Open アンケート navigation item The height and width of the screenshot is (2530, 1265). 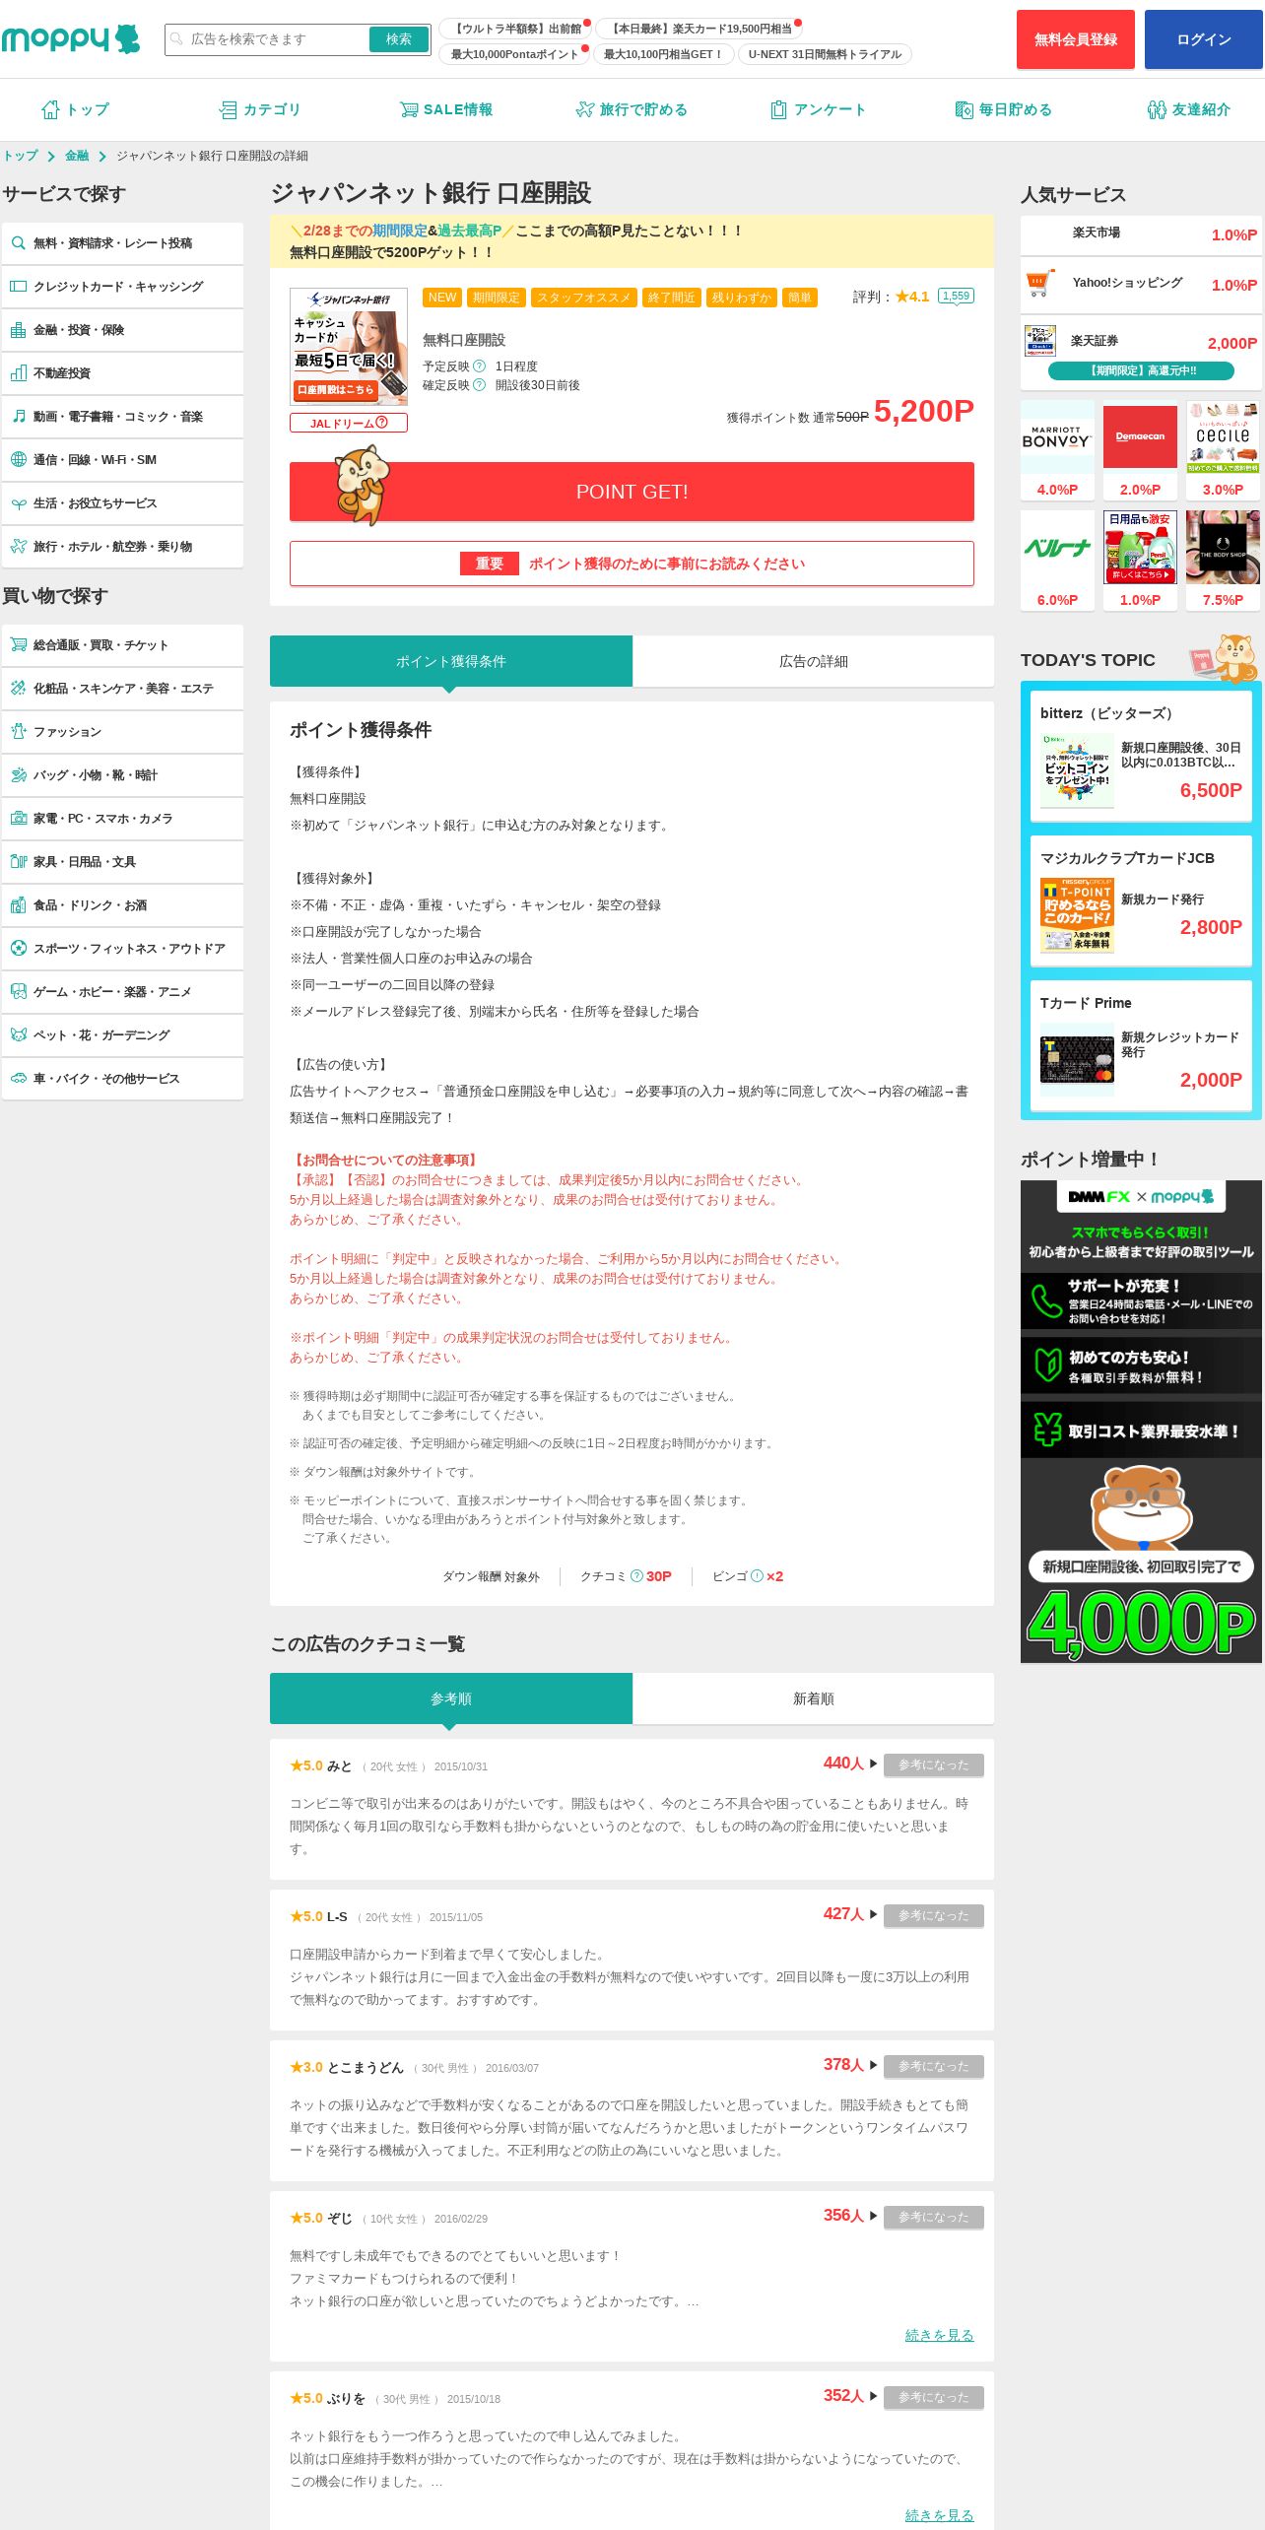[x=817, y=109]
